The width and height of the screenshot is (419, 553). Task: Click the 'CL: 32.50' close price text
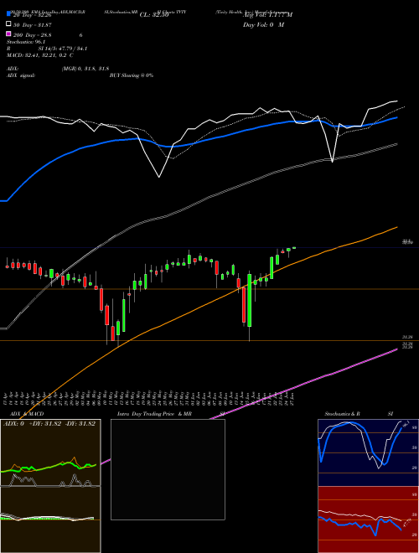(x=154, y=15)
